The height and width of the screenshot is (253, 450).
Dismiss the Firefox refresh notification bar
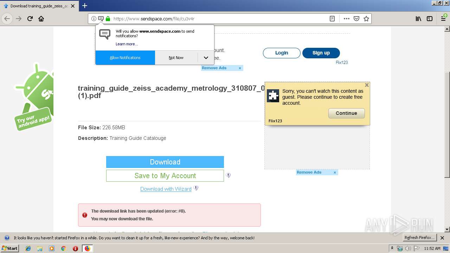[442, 238]
